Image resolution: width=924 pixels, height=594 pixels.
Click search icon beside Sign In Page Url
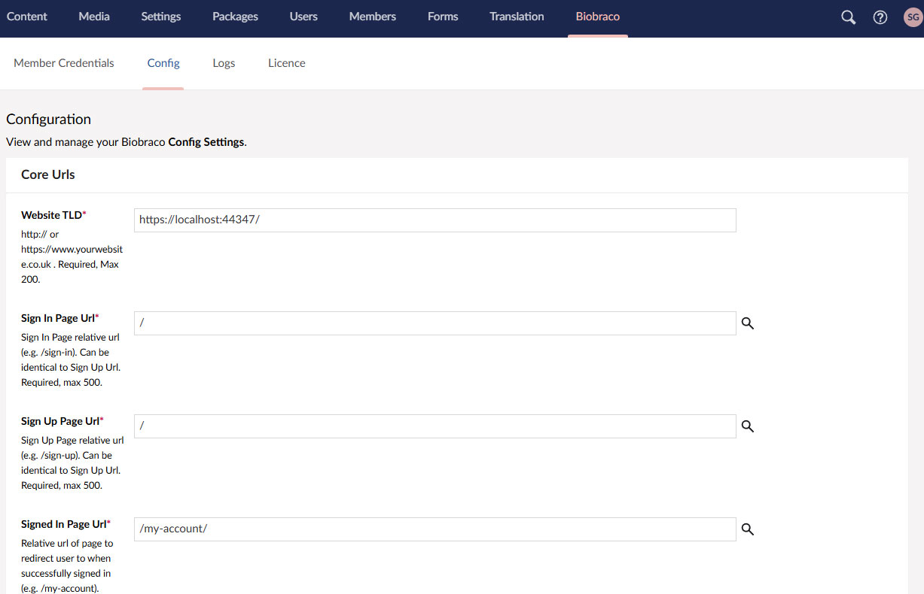(748, 323)
